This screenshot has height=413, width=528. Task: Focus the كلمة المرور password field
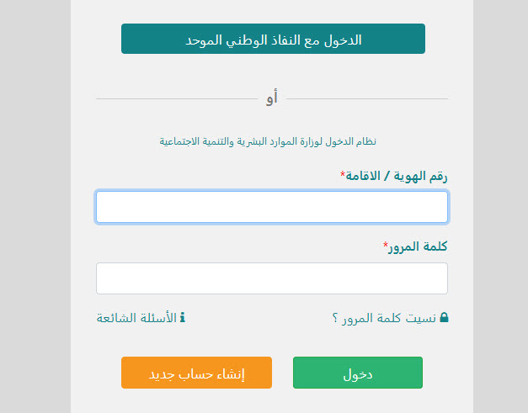pos(272,278)
